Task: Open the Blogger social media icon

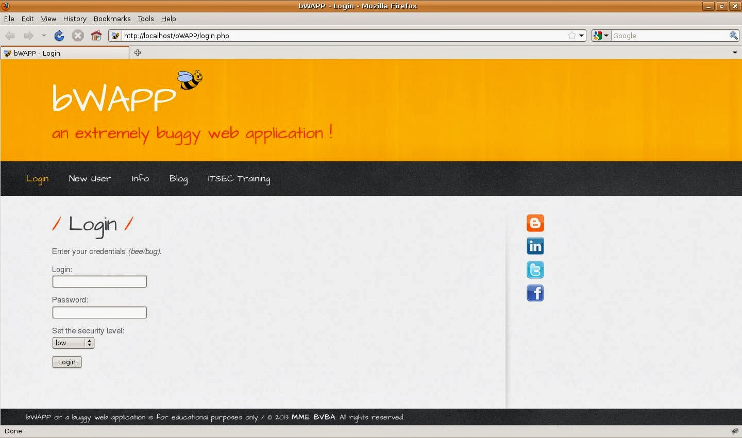Action: tap(535, 223)
